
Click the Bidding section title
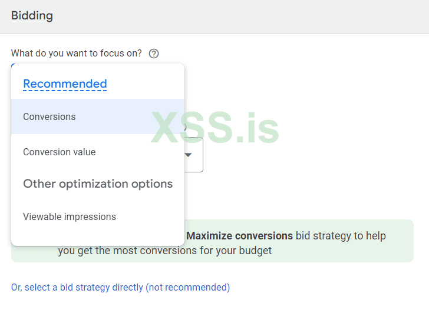pyautogui.click(x=32, y=16)
